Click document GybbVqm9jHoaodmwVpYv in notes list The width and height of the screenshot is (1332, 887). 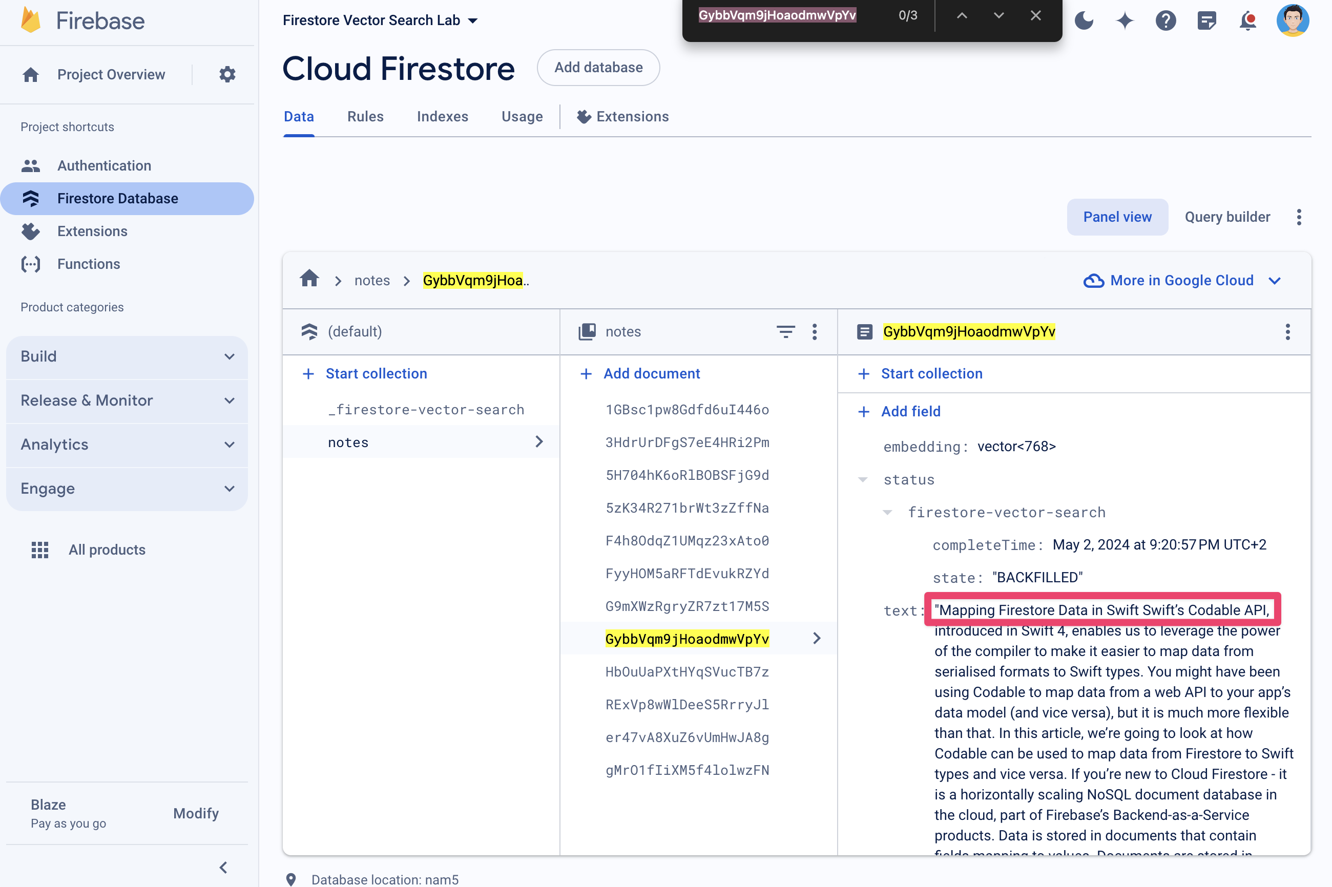coord(686,639)
